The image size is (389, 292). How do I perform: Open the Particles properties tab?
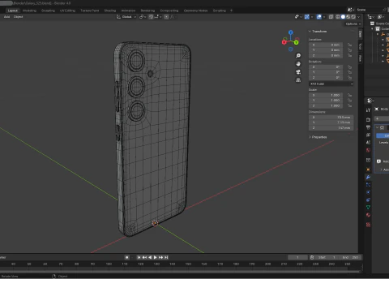click(368, 185)
